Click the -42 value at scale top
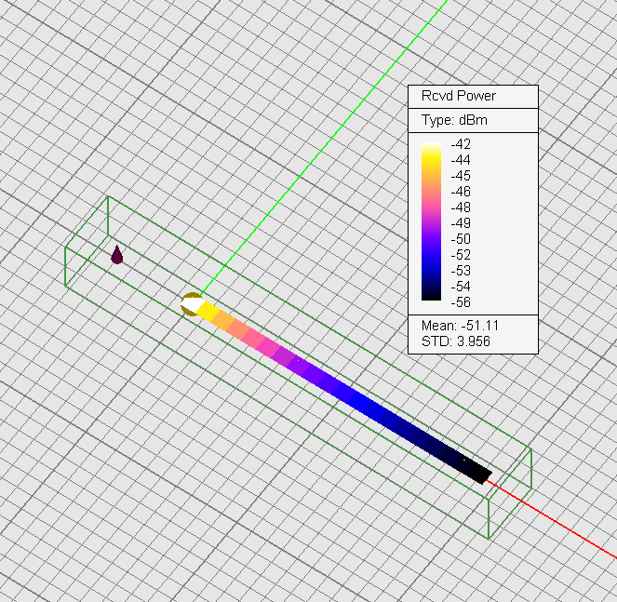The height and width of the screenshot is (602, 617). pos(460,144)
